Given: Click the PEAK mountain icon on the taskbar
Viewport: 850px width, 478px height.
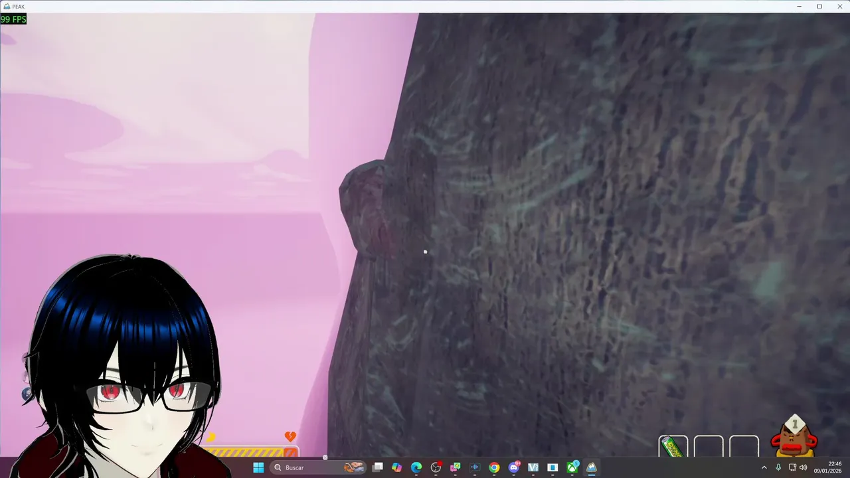Looking at the screenshot, I should [x=591, y=467].
